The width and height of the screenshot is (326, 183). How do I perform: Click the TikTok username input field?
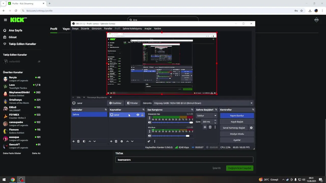(184, 160)
